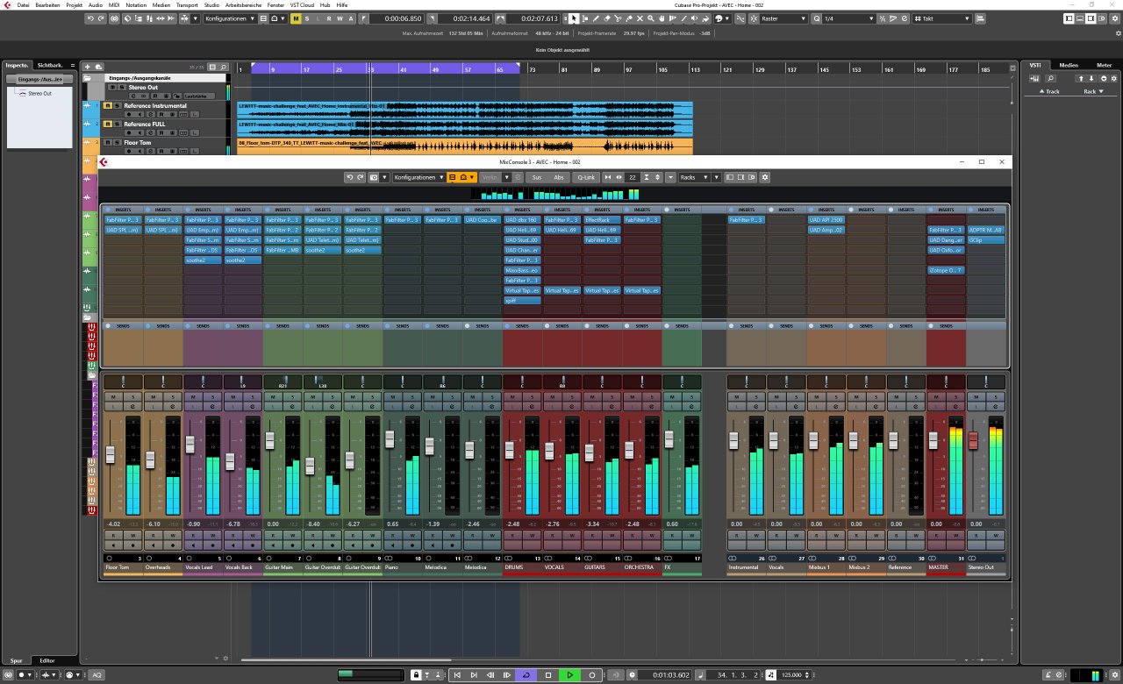Select the Zoom magnifier tool
1123x684 pixels.
point(650,18)
